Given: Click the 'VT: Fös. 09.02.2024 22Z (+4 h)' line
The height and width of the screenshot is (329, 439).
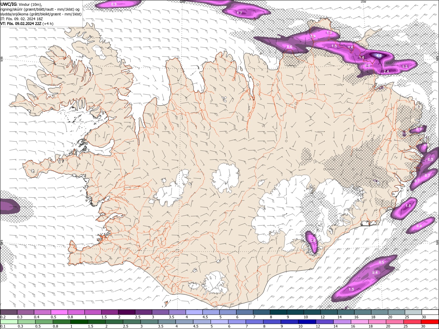Looking at the screenshot, I should coord(27,24).
